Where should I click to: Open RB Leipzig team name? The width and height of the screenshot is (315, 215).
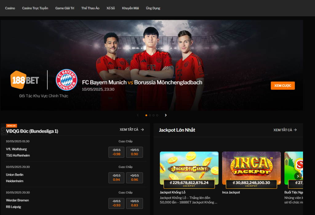(14, 207)
